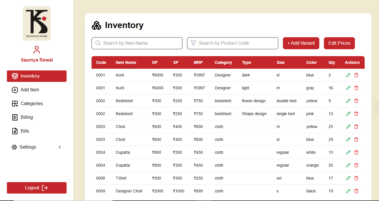The width and height of the screenshot is (379, 201).
Task: Edit the white Dupatta row
Action: [348, 152]
